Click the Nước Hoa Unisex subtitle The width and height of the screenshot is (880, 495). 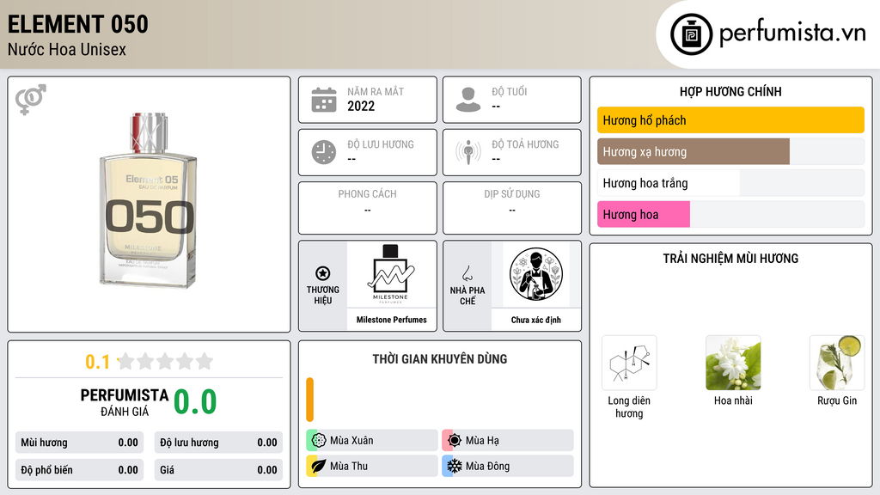[x=67, y=49]
